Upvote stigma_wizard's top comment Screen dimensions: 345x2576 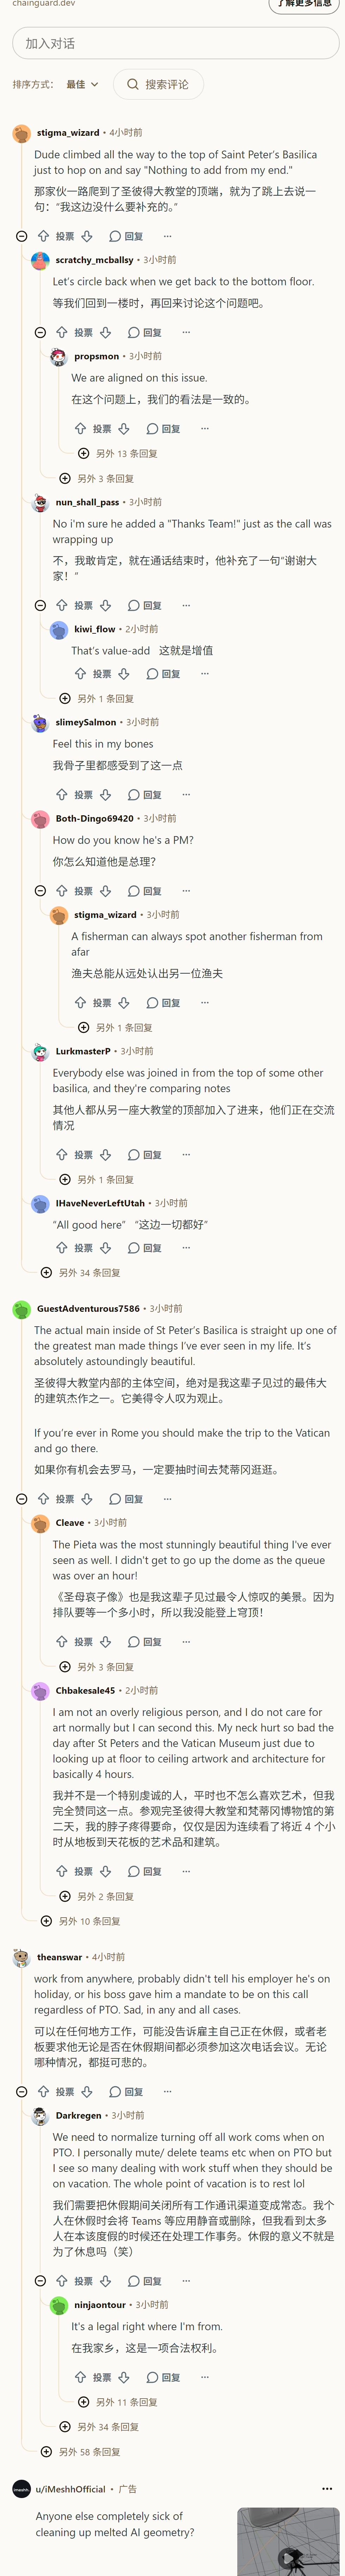(43, 236)
